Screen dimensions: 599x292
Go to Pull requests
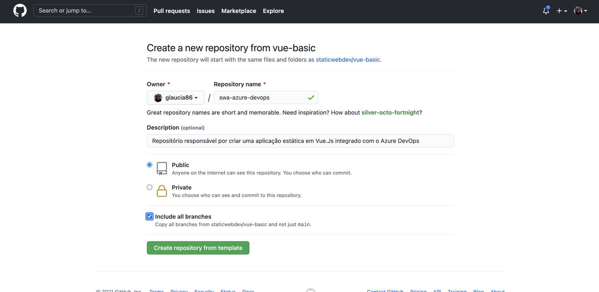(172, 11)
